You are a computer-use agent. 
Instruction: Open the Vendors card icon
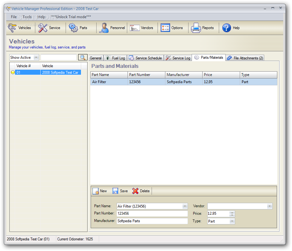[x=134, y=28]
